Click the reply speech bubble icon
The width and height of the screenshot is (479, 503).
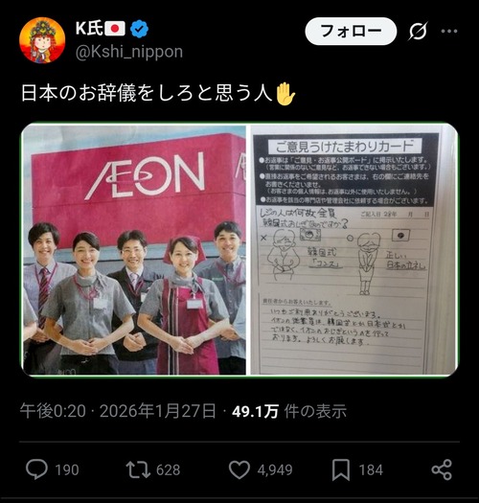click(x=36, y=469)
